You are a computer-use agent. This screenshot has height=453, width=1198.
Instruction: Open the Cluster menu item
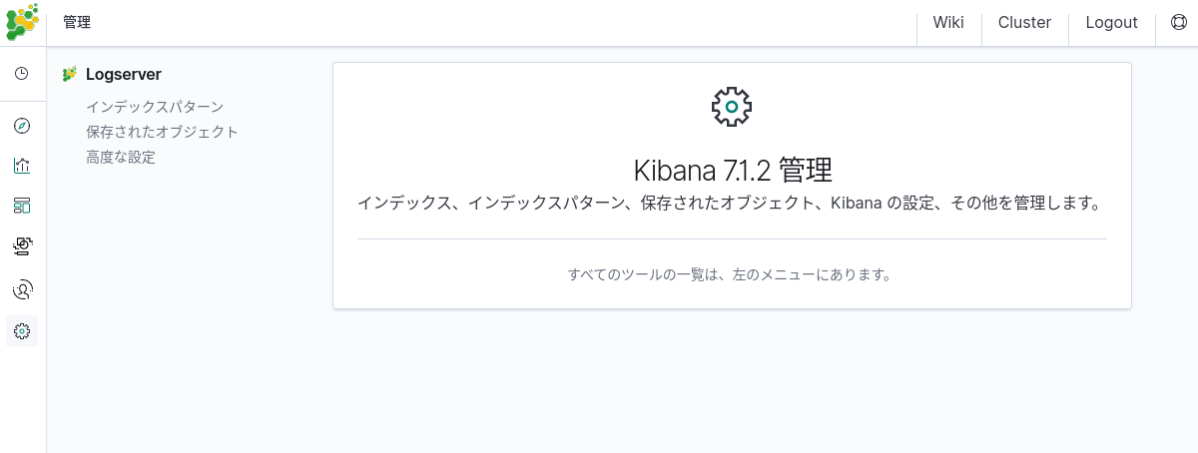(1024, 23)
